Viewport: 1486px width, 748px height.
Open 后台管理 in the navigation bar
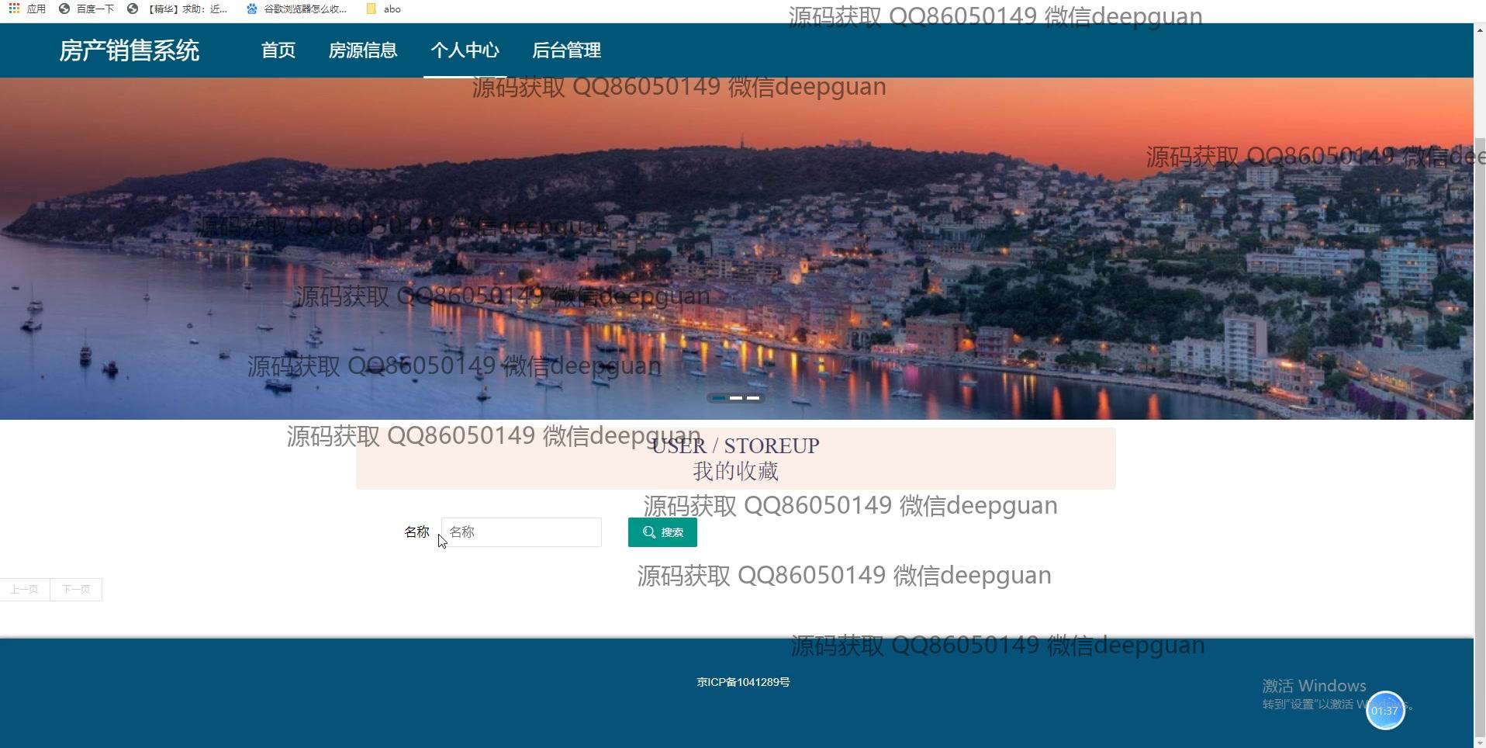click(x=566, y=50)
